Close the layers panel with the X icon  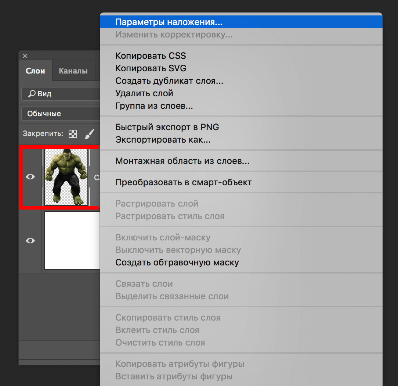coord(25,56)
